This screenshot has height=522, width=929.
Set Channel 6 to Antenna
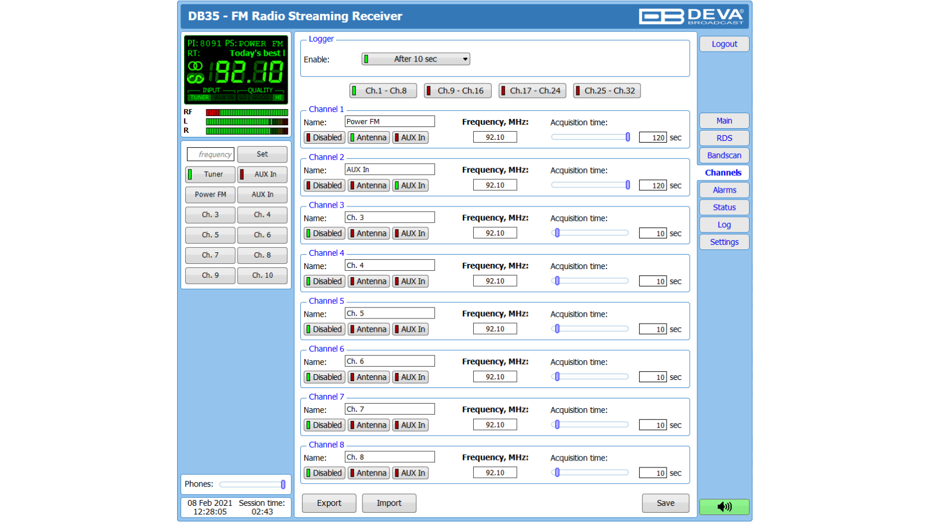coord(369,377)
